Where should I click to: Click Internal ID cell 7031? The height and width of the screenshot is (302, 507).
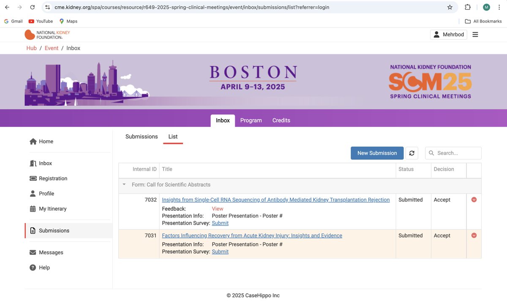pyautogui.click(x=150, y=236)
